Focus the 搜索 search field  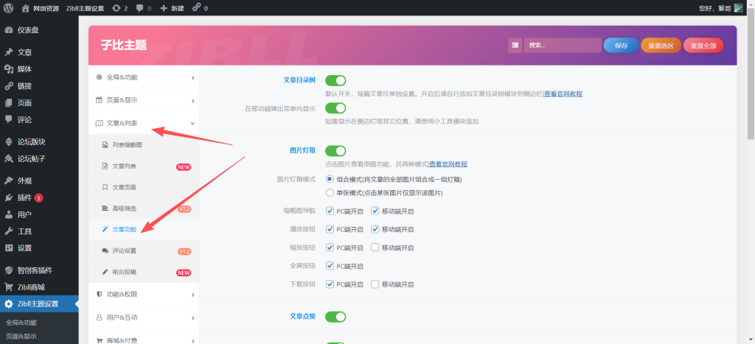563,45
